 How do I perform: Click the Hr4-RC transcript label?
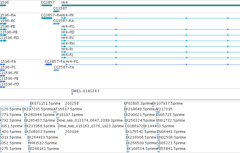(68, 38)
